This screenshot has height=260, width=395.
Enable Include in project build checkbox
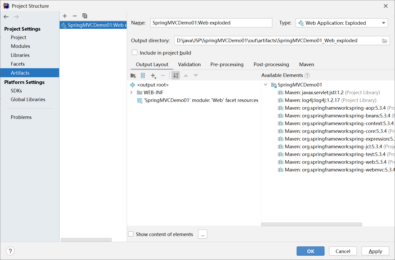click(135, 53)
